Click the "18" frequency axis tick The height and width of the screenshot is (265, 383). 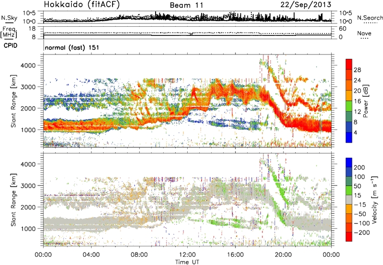(32, 29)
